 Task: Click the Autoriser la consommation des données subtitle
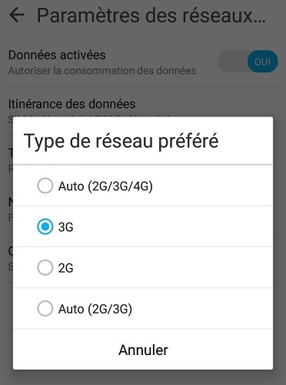(102, 71)
